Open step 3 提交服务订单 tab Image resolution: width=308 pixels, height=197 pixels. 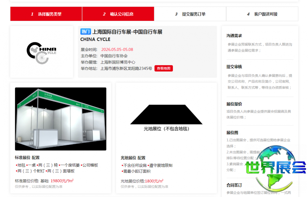pos(190,14)
